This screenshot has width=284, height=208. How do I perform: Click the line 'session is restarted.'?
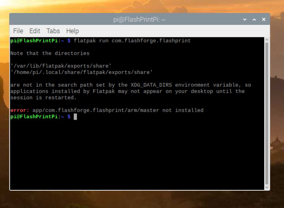[43, 98]
